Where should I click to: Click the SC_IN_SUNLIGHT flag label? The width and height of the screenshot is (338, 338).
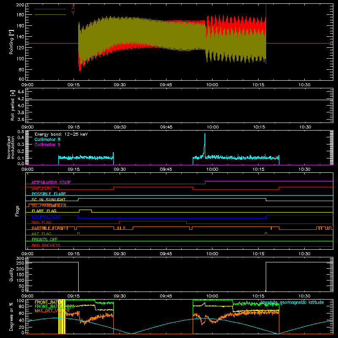(49, 199)
